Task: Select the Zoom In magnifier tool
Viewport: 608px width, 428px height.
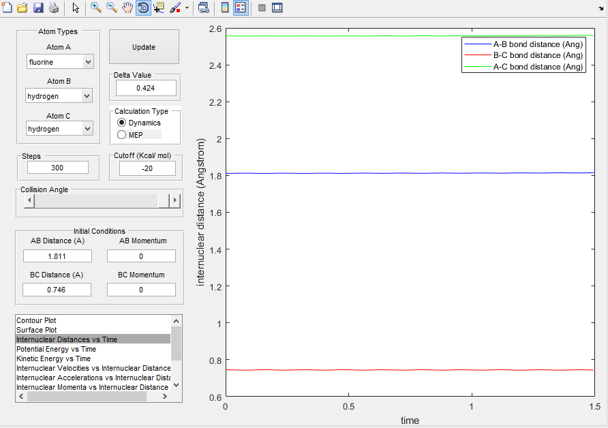Action: [x=96, y=8]
